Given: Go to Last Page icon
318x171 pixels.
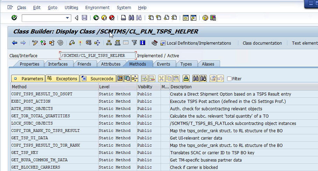Looking at the screenshot, I should point(174,18).
